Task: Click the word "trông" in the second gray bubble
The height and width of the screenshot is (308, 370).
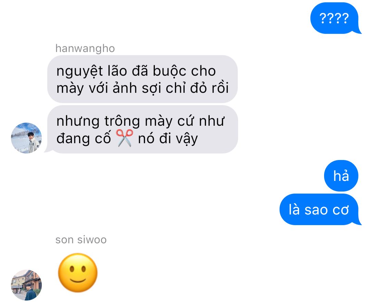Action: click(122, 122)
